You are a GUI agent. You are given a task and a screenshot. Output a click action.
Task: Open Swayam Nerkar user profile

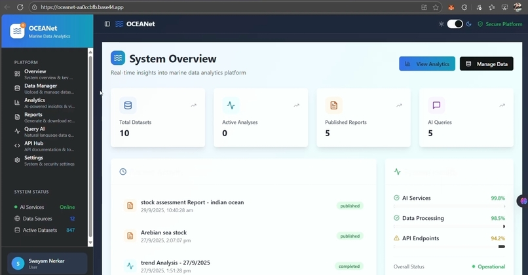(x=47, y=263)
